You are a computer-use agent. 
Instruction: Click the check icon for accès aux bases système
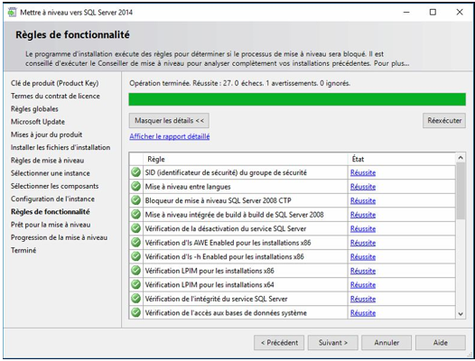[x=136, y=312]
